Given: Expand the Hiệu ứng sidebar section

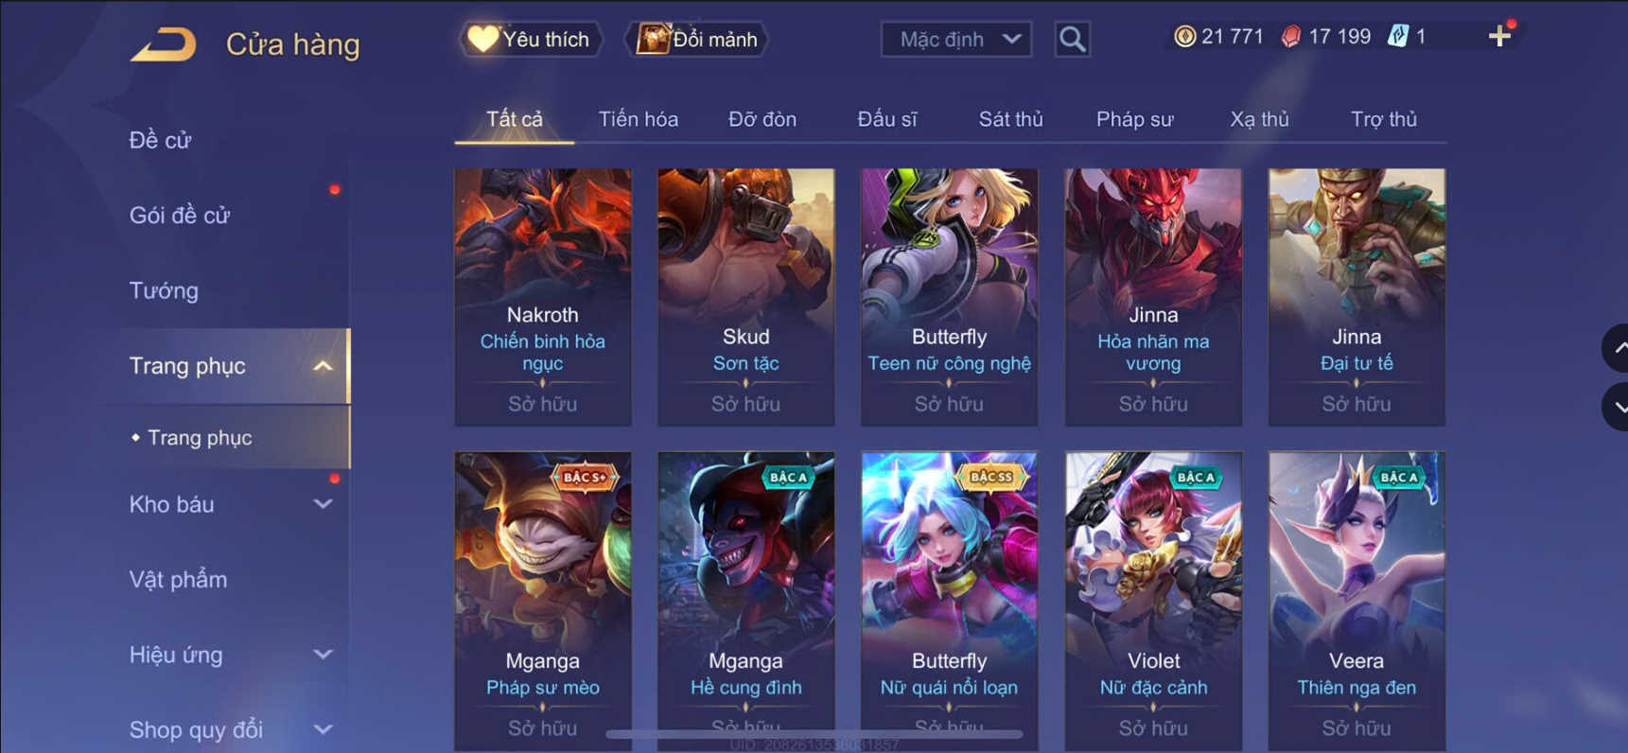Looking at the screenshot, I should tap(323, 655).
